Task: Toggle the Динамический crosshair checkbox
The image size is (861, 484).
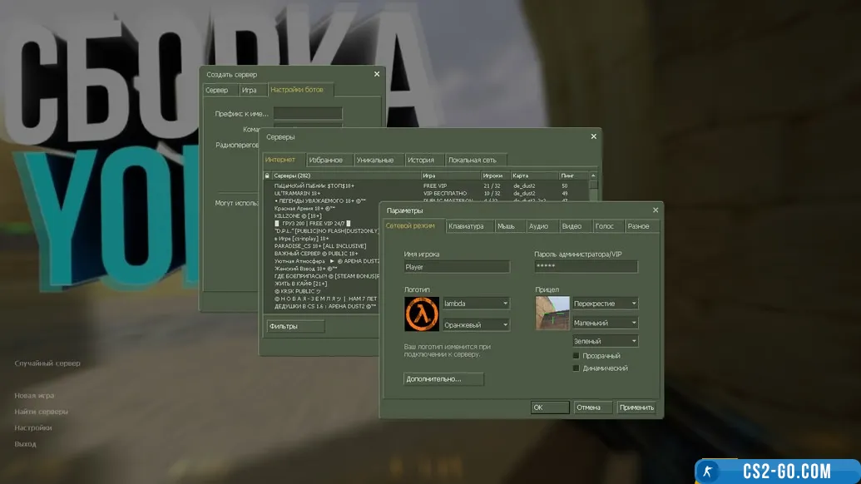Action: click(576, 368)
